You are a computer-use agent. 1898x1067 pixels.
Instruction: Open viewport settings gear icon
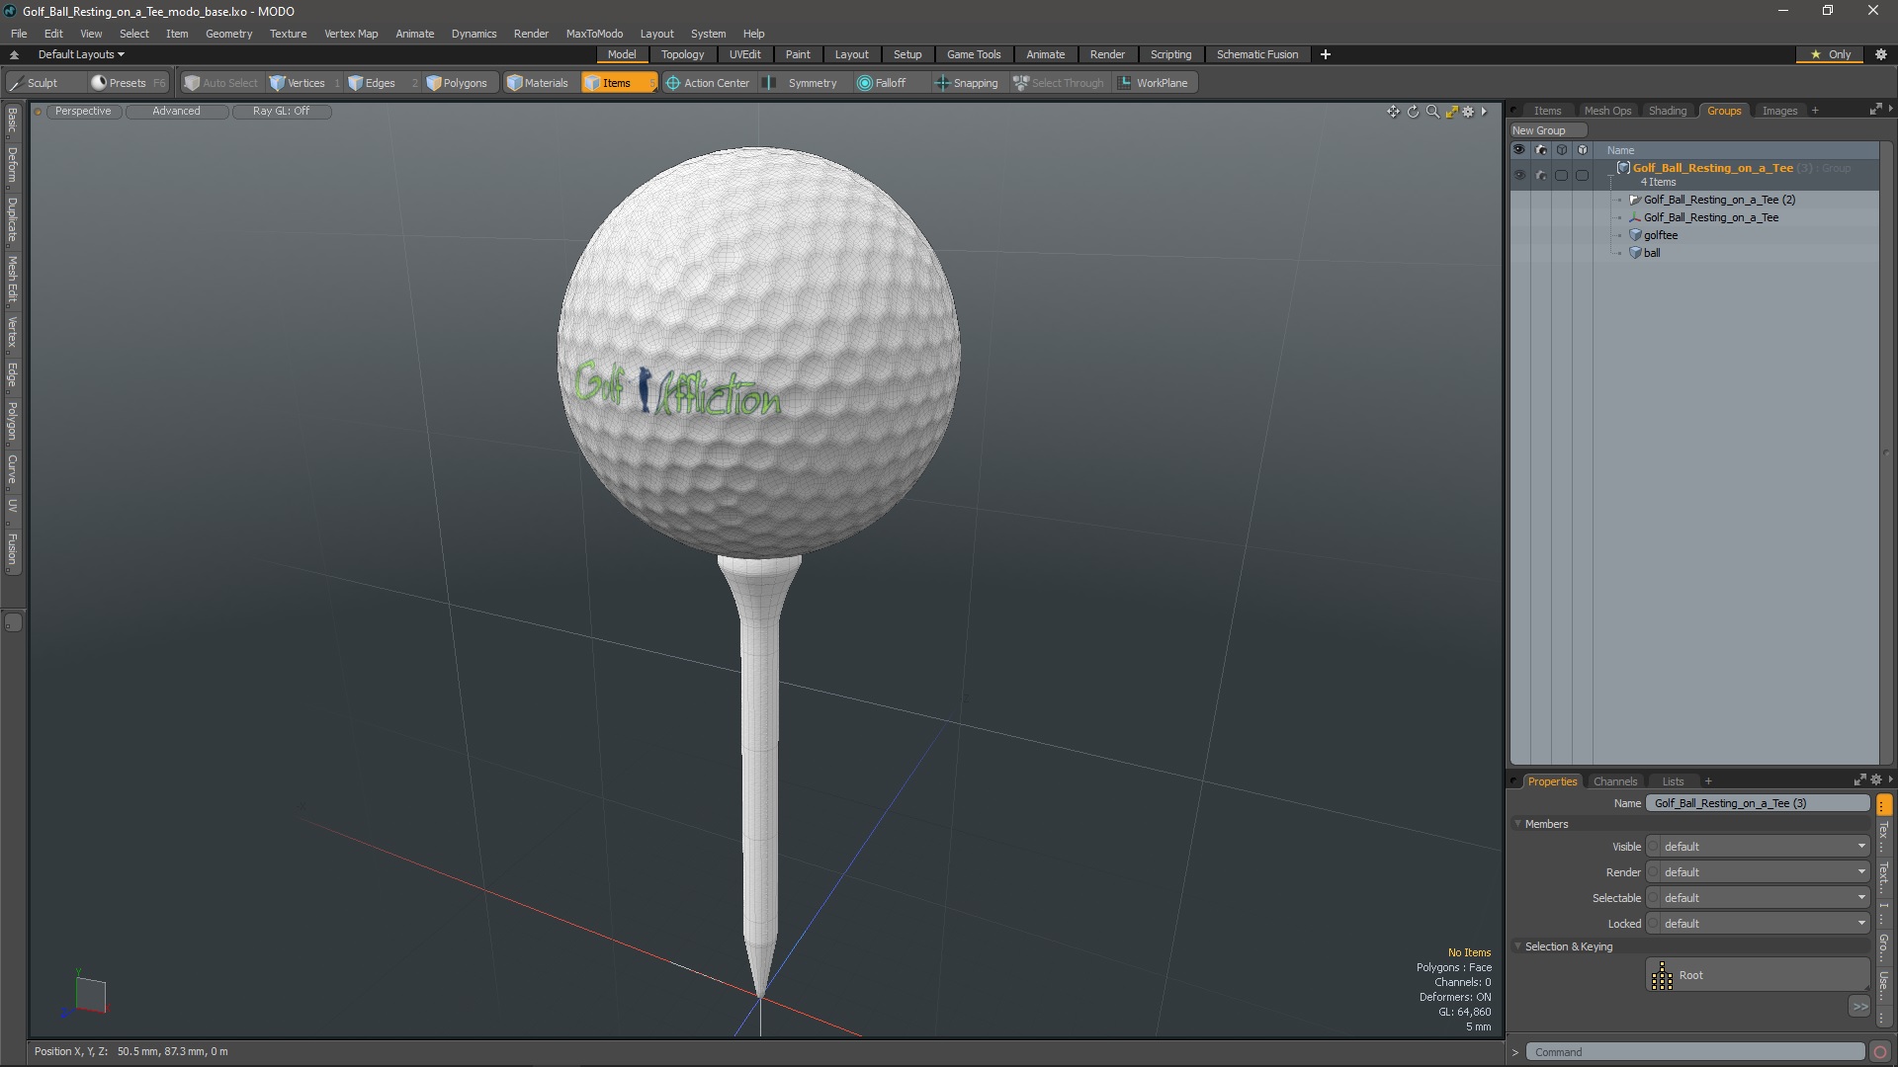point(1468,112)
